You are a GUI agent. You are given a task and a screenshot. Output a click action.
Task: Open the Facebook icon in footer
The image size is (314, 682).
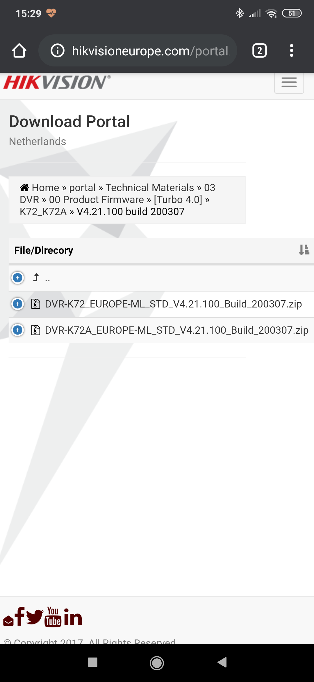coord(20,616)
